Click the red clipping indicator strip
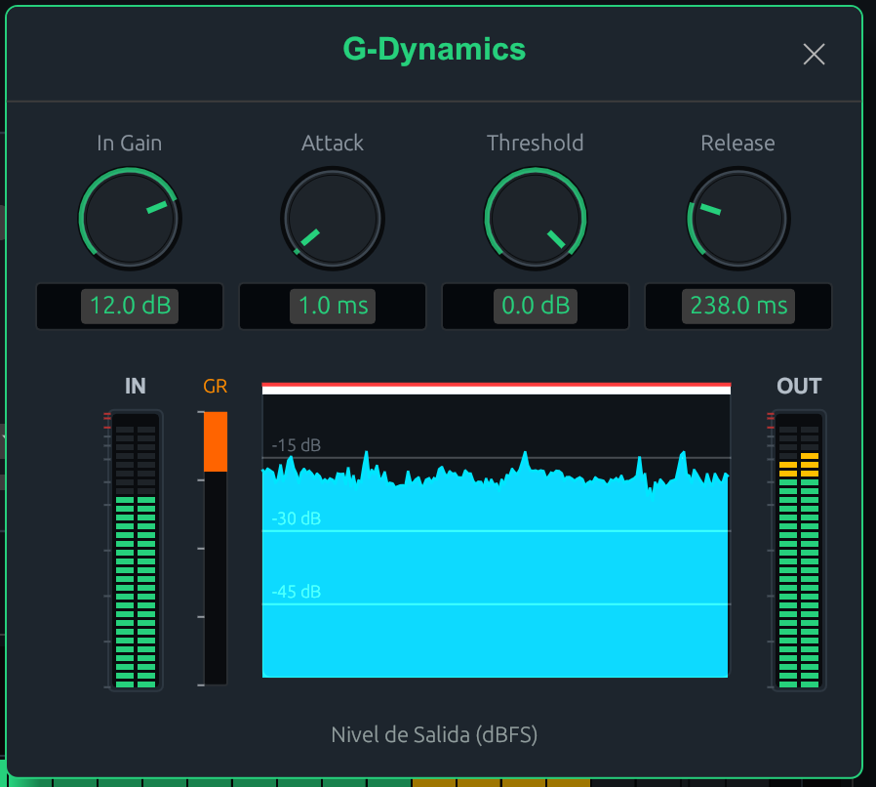Screen dimensions: 876x787 click(x=496, y=385)
